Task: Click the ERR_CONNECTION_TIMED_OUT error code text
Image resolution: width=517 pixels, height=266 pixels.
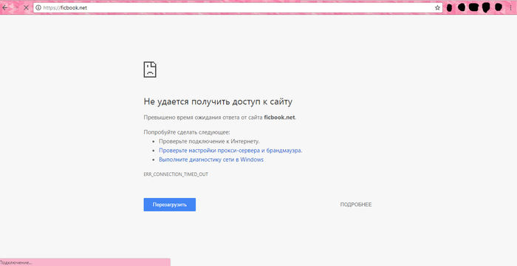Action: tap(176, 174)
